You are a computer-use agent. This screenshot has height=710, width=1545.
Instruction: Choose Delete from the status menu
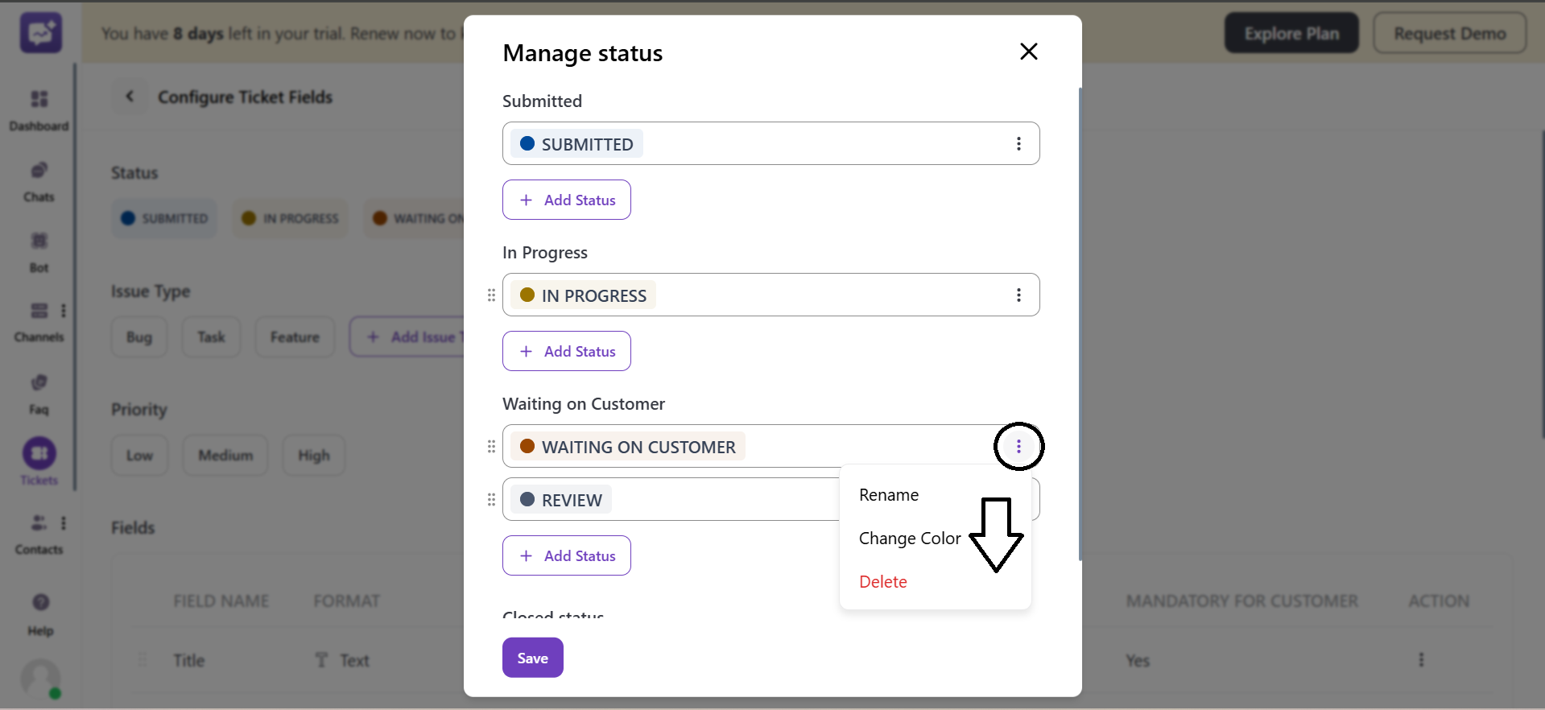(883, 582)
